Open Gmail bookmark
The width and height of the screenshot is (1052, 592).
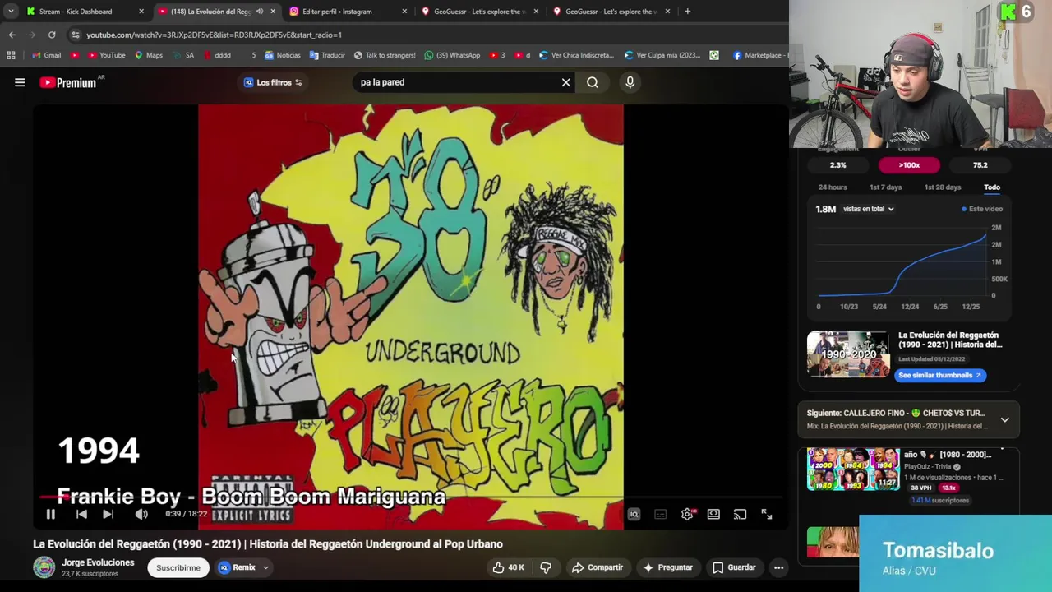(x=46, y=55)
